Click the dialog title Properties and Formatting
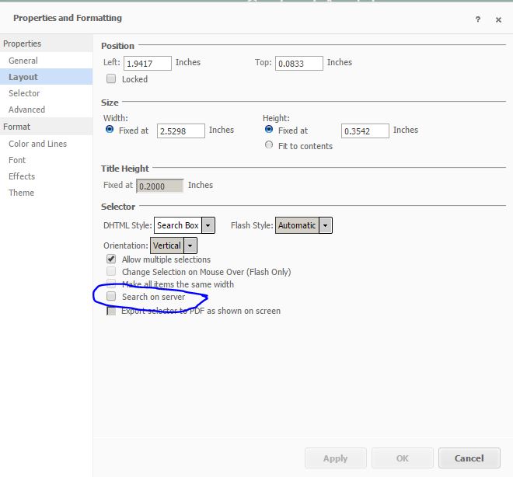 (68, 18)
